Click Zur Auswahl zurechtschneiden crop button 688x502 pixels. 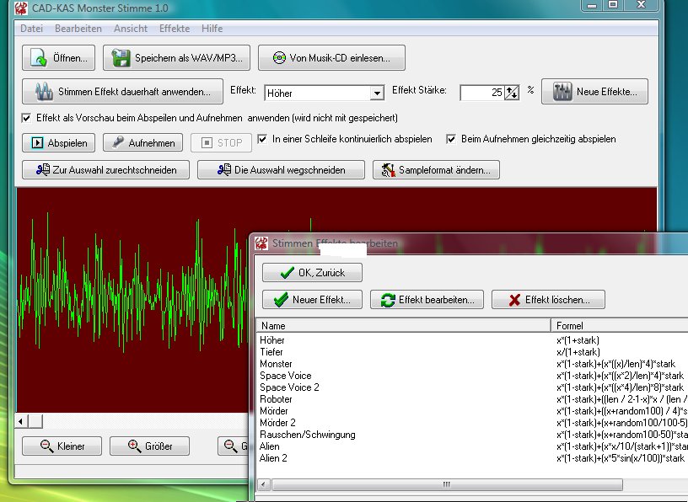point(105,170)
